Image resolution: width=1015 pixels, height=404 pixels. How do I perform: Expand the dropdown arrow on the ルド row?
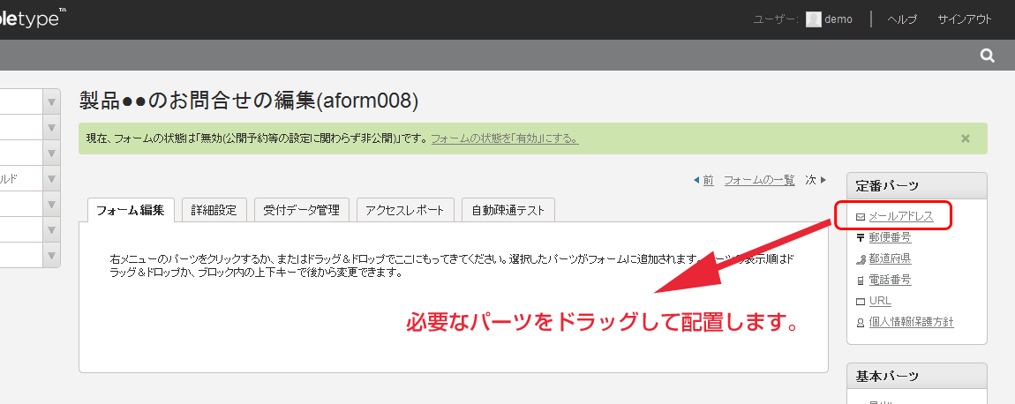tap(51, 179)
